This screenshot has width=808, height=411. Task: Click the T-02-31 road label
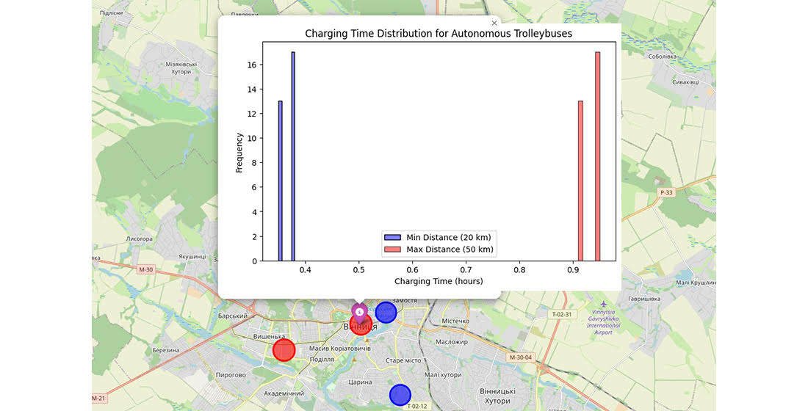562,314
